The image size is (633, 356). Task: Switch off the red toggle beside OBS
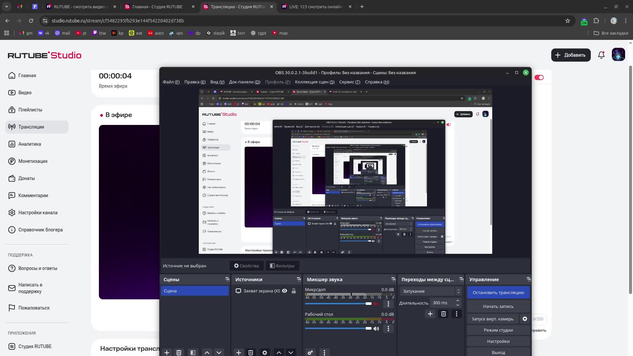click(539, 77)
